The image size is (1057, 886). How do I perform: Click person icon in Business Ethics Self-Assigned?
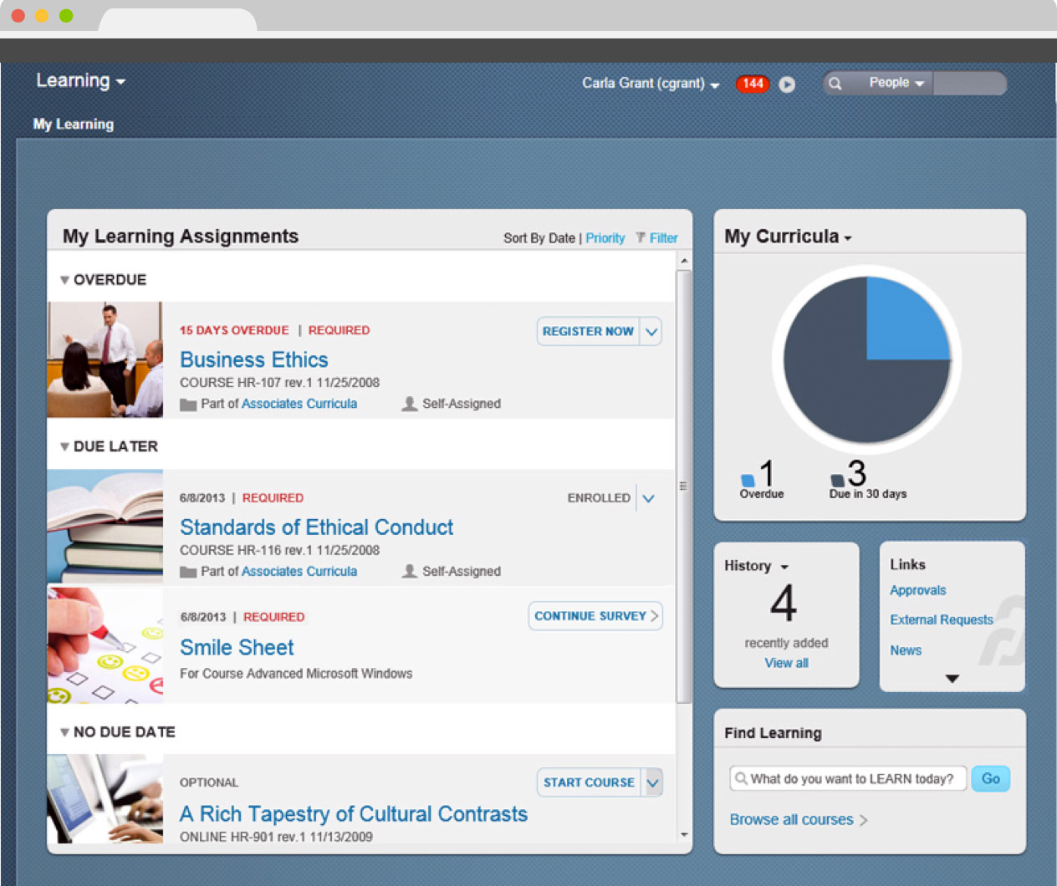point(410,404)
